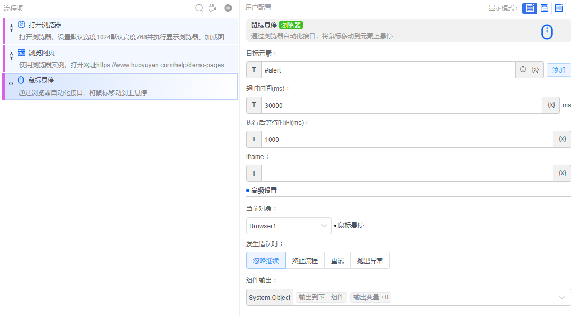Click the 超时时间 input showing 30000
Viewport: 577px width, 316px height.
pyautogui.click(x=401, y=105)
